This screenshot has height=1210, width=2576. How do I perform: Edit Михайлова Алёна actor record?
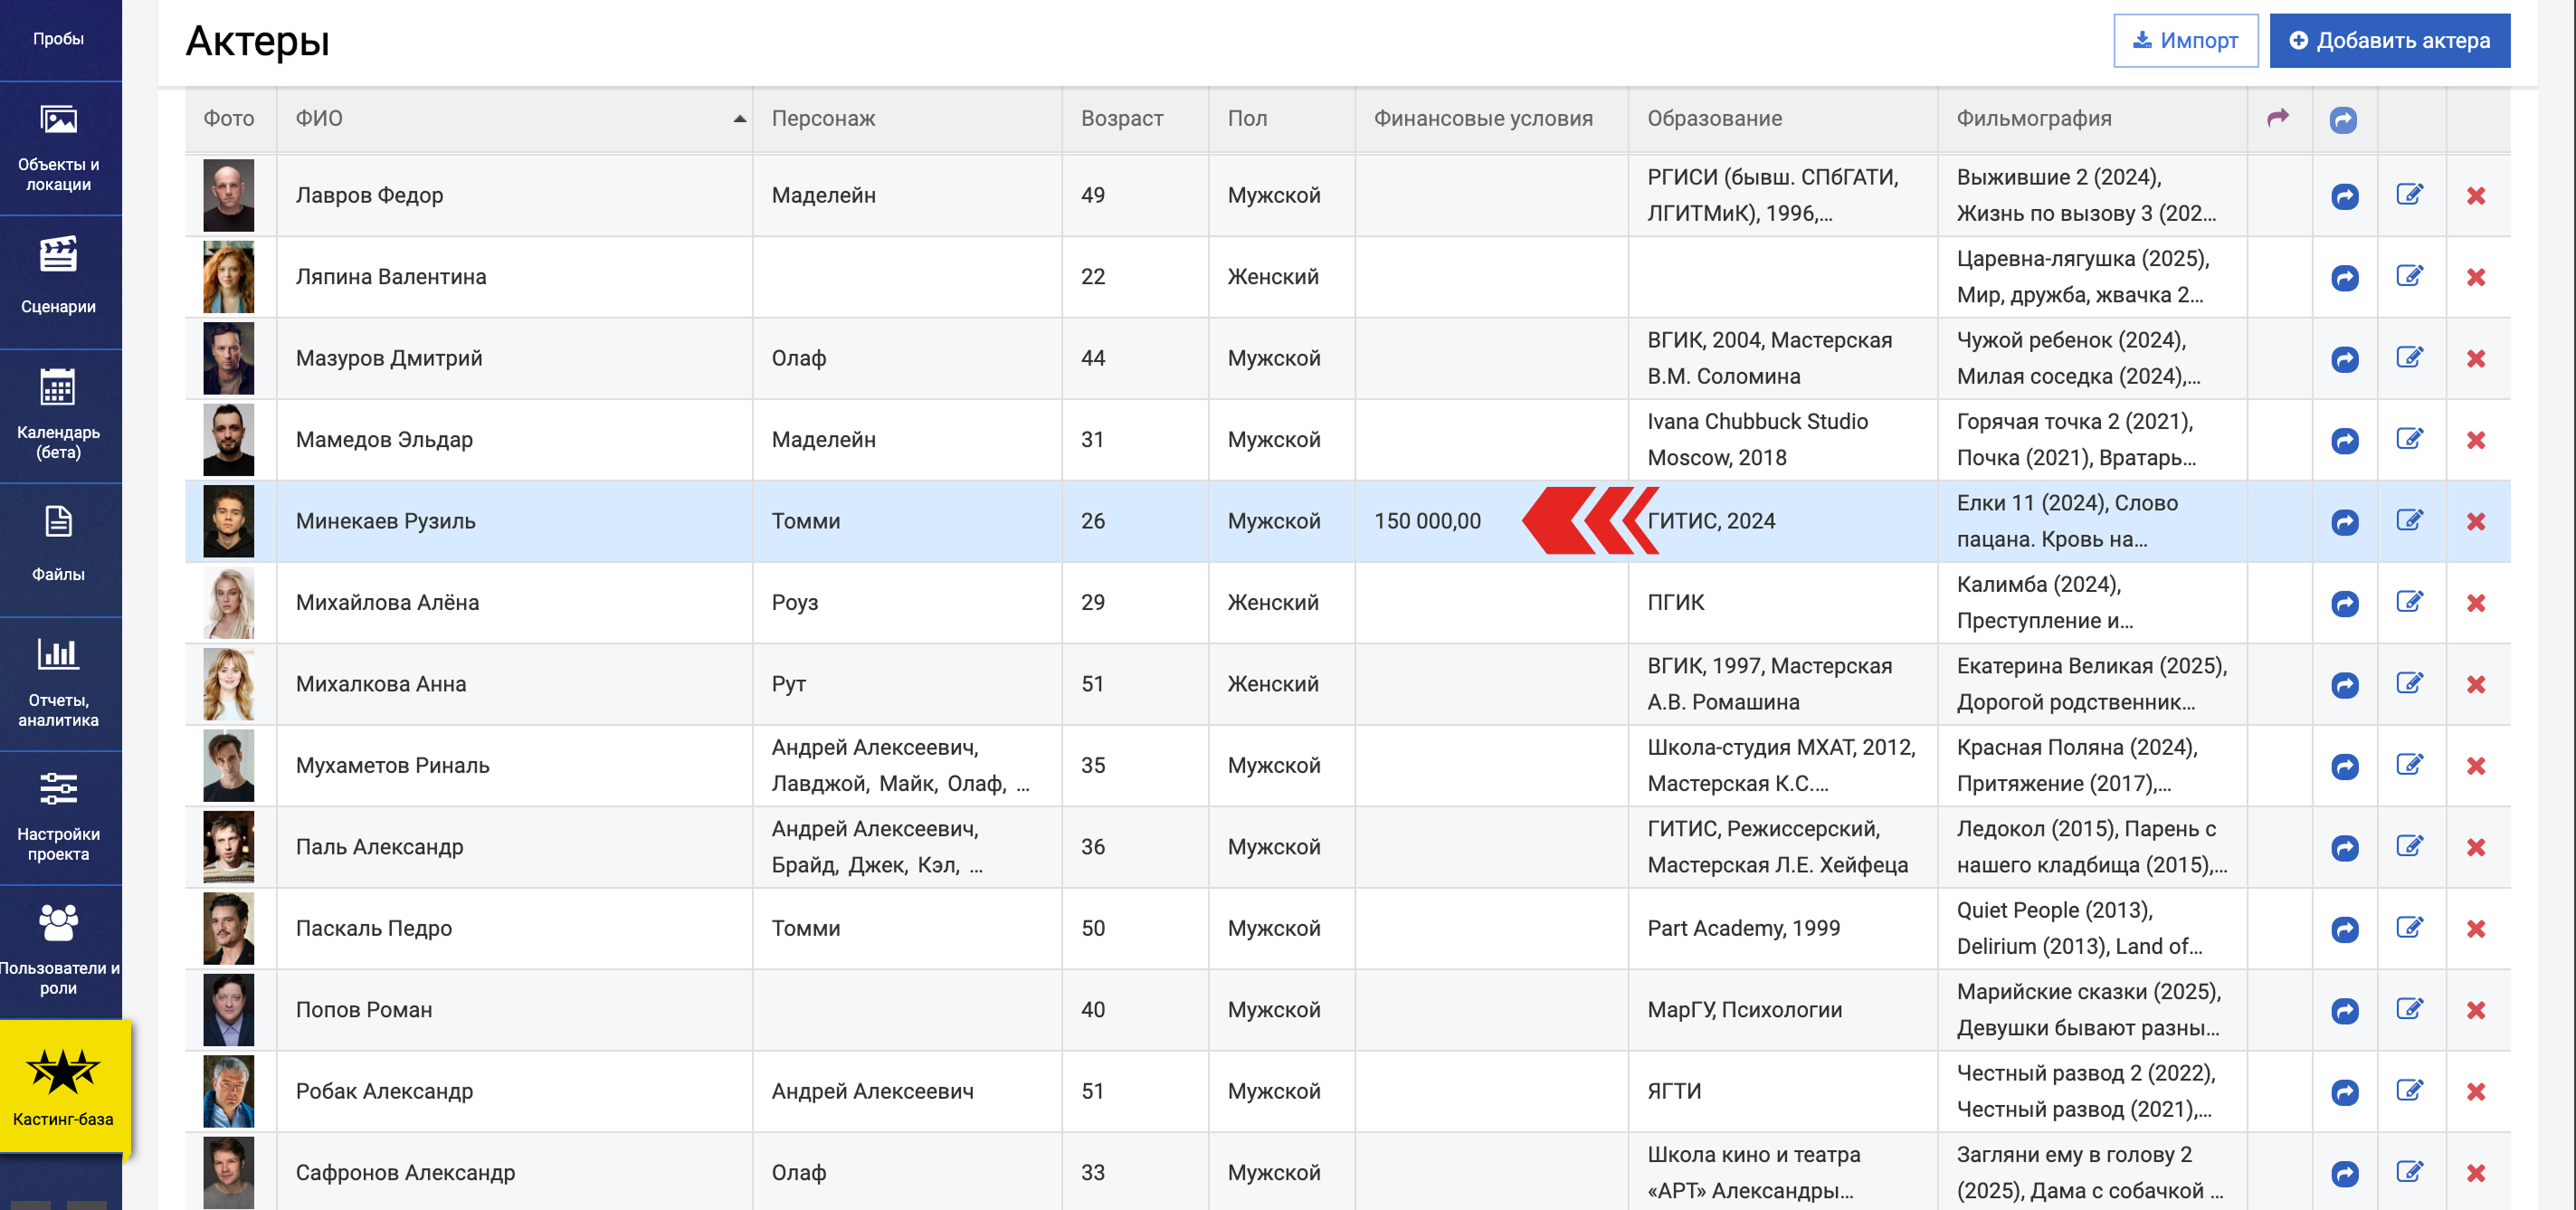click(x=2410, y=602)
